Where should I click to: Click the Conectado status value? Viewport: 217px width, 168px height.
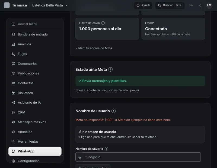point(156,29)
